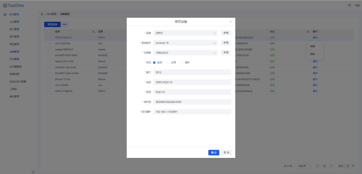The width and height of the screenshot is (362, 174).
Task: Click 新增 next to the 分辨率 field
Action: pos(226,53)
